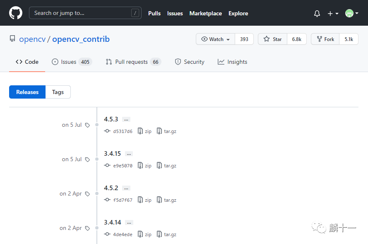Open commit d5317d6

pos(123,131)
